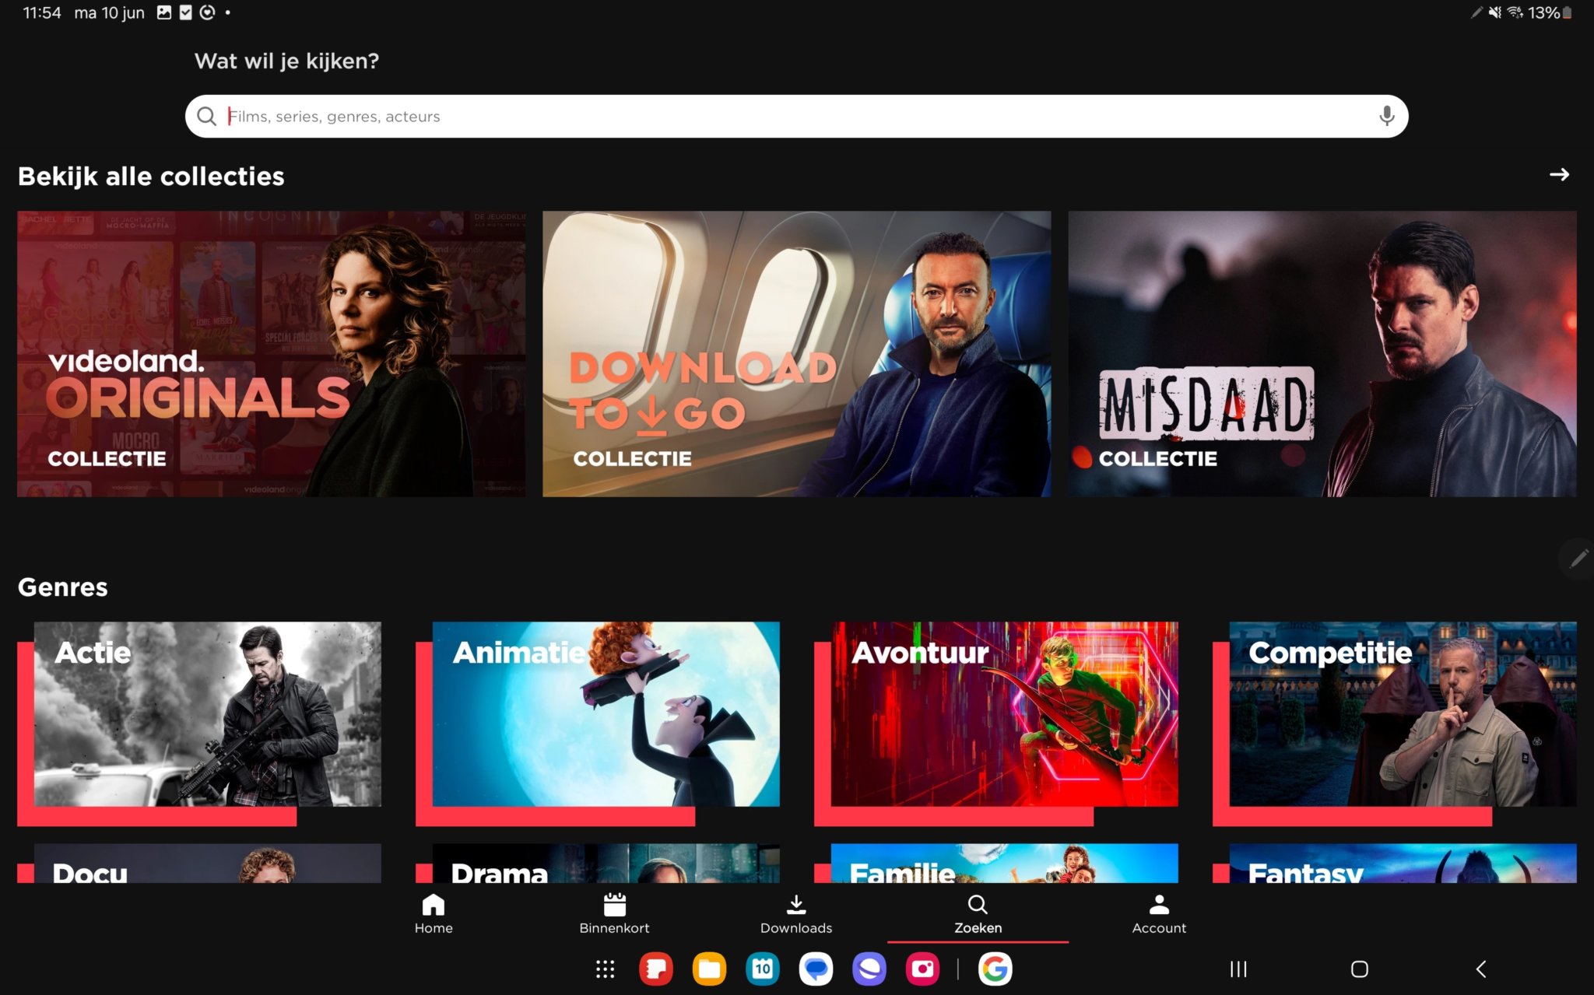Tap the magnifier icon in search bar

click(x=206, y=117)
